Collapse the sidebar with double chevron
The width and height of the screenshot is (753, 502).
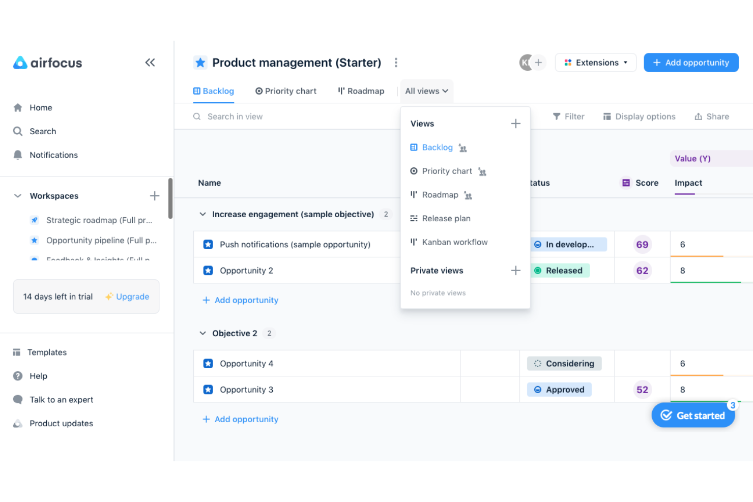pyautogui.click(x=150, y=63)
